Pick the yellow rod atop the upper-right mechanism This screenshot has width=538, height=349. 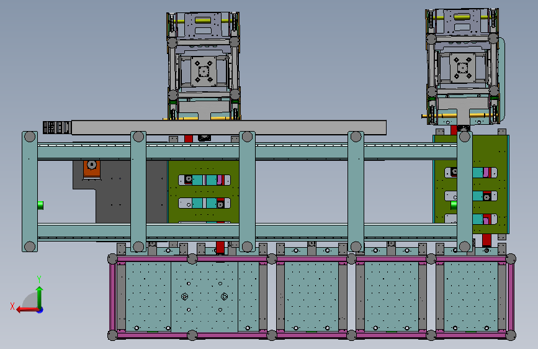(462, 17)
